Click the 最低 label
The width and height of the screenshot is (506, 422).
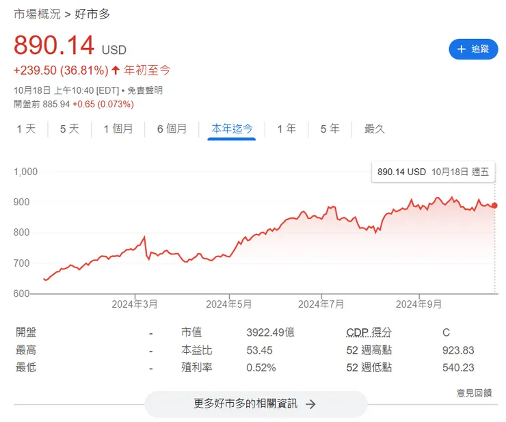[x=26, y=367]
